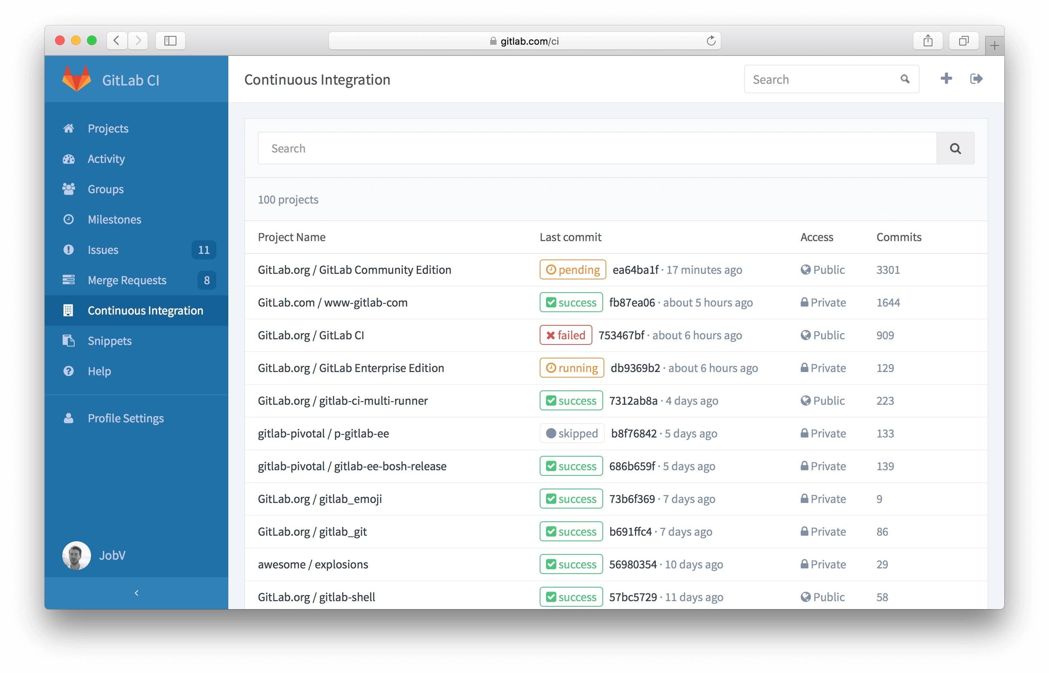Open GitLab.org / gitlab-ci-multi-runner project
Screen dimensions: 1049x673
(342, 401)
